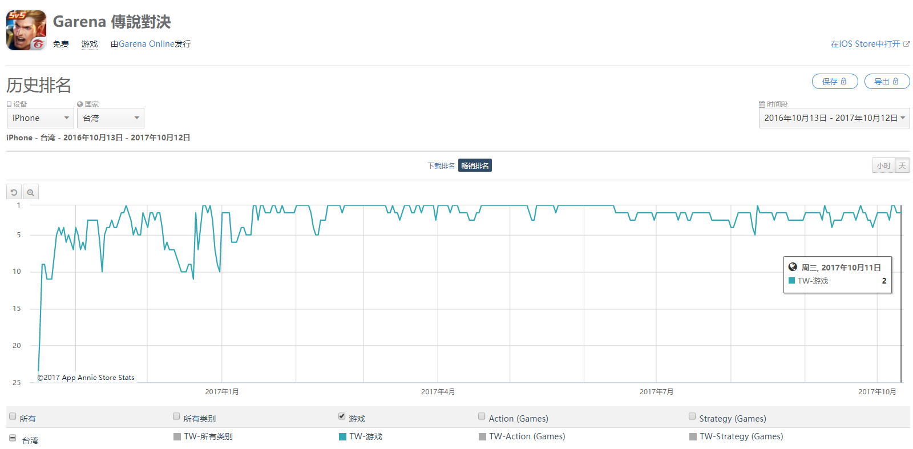Viewport: 913px width, 449px height.
Task: Expand the date range selector
Action: [834, 118]
